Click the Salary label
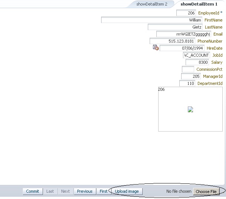This screenshot has width=226, height=199. (217, 62)
